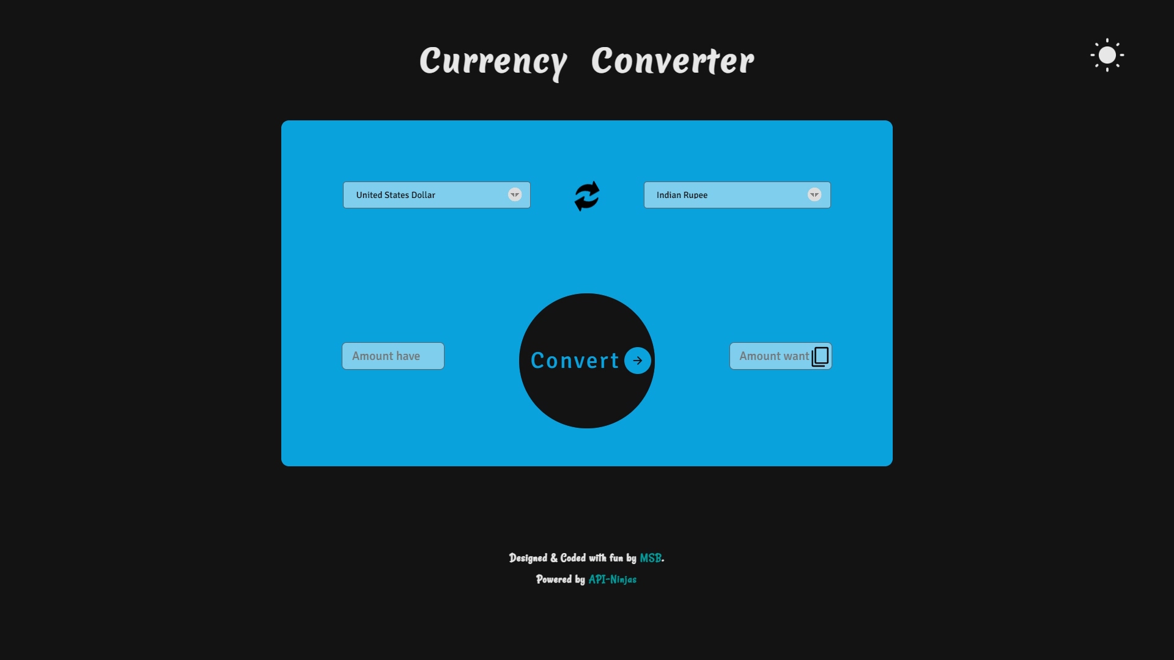Click the Convert button to execute conversion

click(586, 360)
